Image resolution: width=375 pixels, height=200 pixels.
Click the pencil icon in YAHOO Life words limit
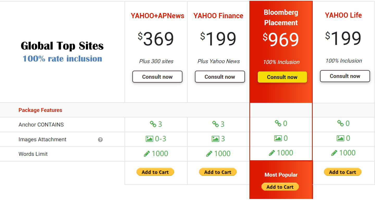point(334,153)
